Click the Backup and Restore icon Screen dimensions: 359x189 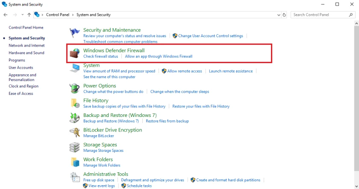pyautogui.click(x=75, y=118)
